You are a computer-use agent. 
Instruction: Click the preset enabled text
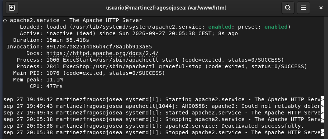(276, 27)
